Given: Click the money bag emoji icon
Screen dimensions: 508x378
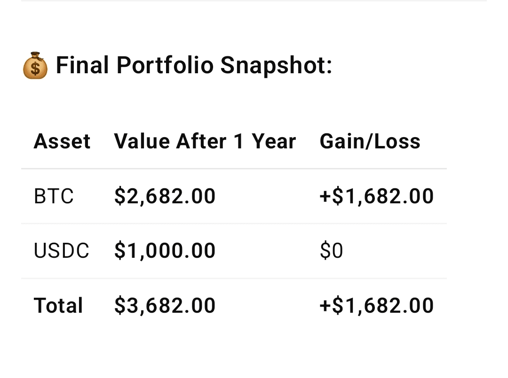Looking at the screenshot, I should click(x=35, y=66).
